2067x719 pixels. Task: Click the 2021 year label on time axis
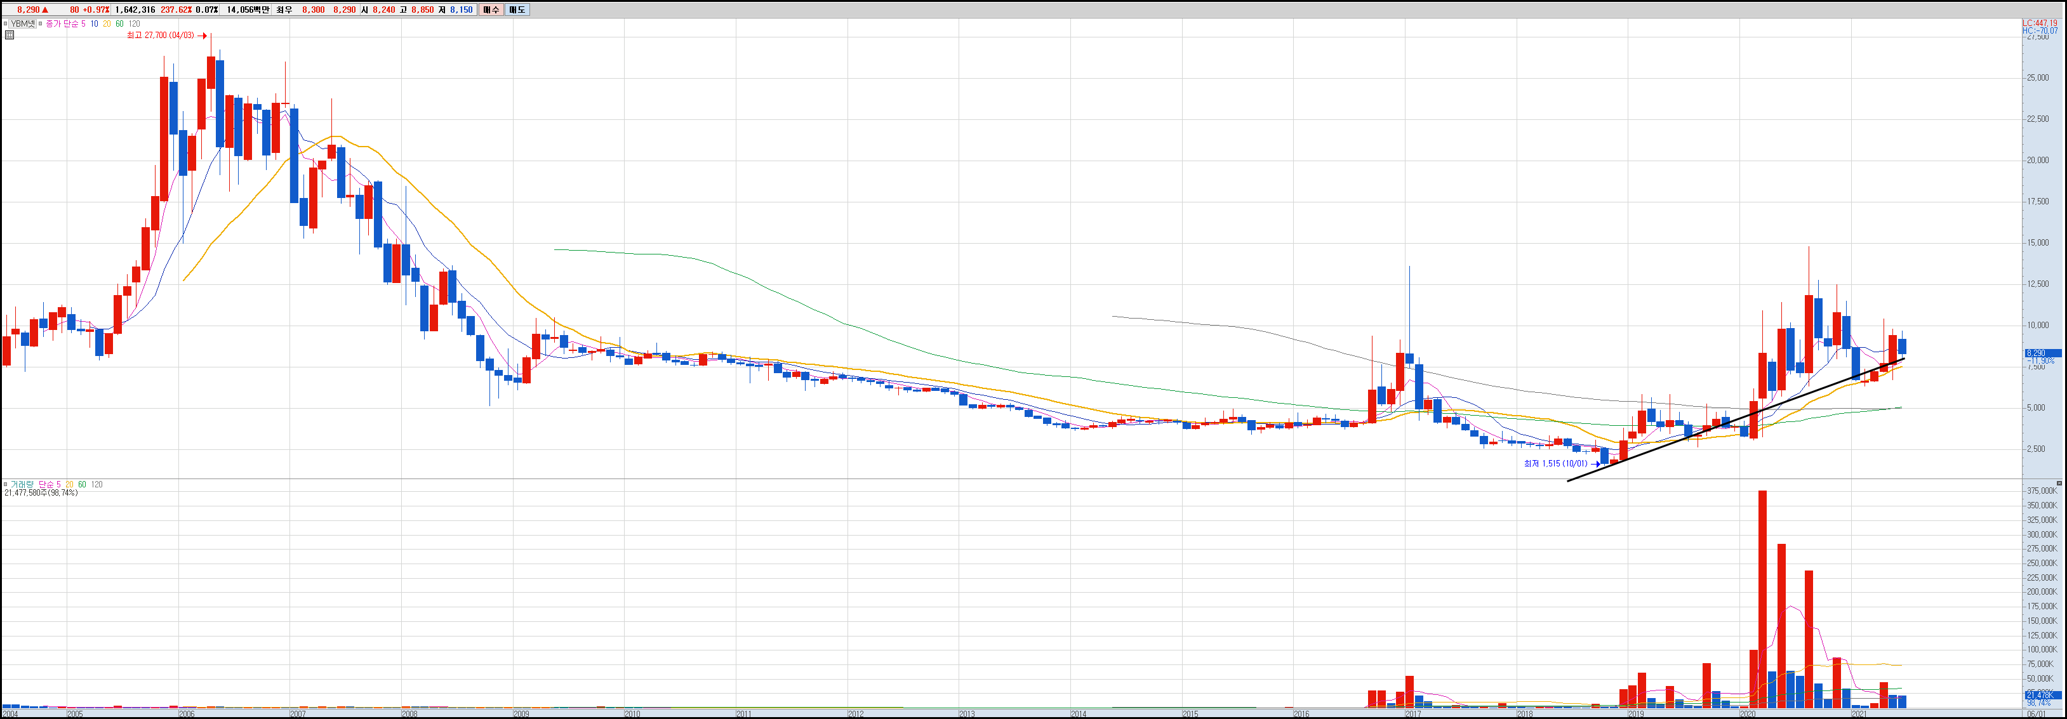1858,713
